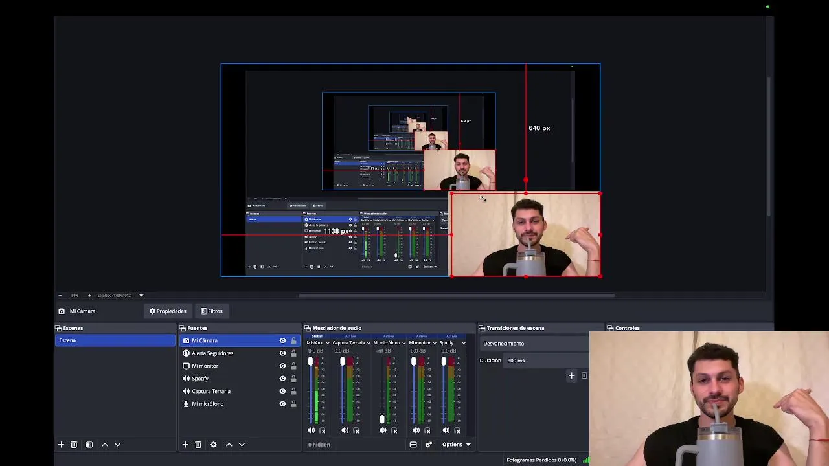Switch audio mixer layout icon
Screen dimensions: 829x466
click(x=413, y=445)
